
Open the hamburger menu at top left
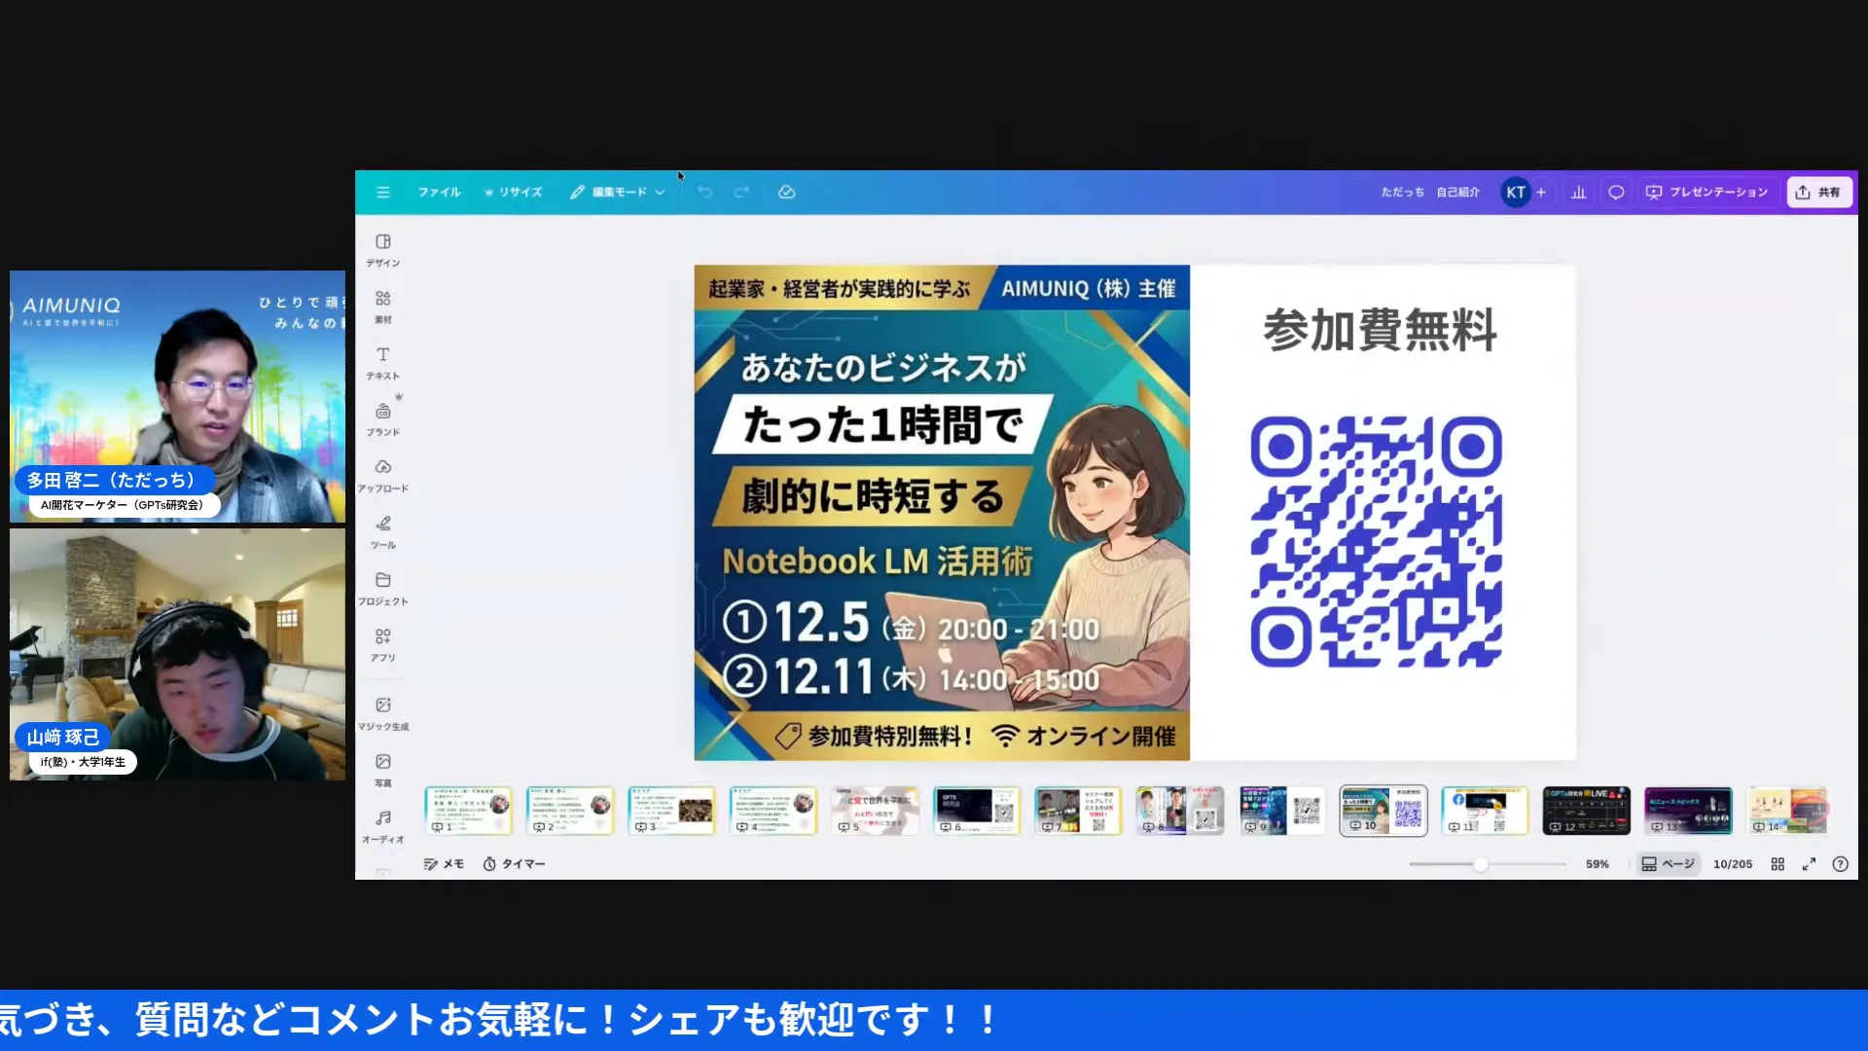coord(382,192)
